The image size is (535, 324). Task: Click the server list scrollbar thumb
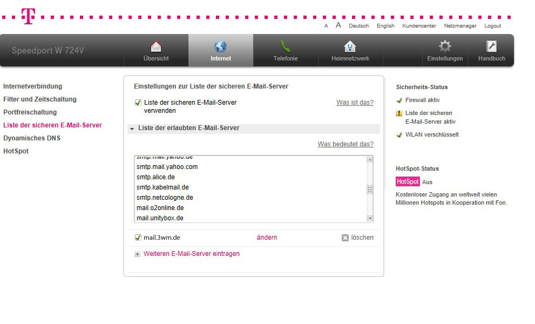[x=369, y=190]
